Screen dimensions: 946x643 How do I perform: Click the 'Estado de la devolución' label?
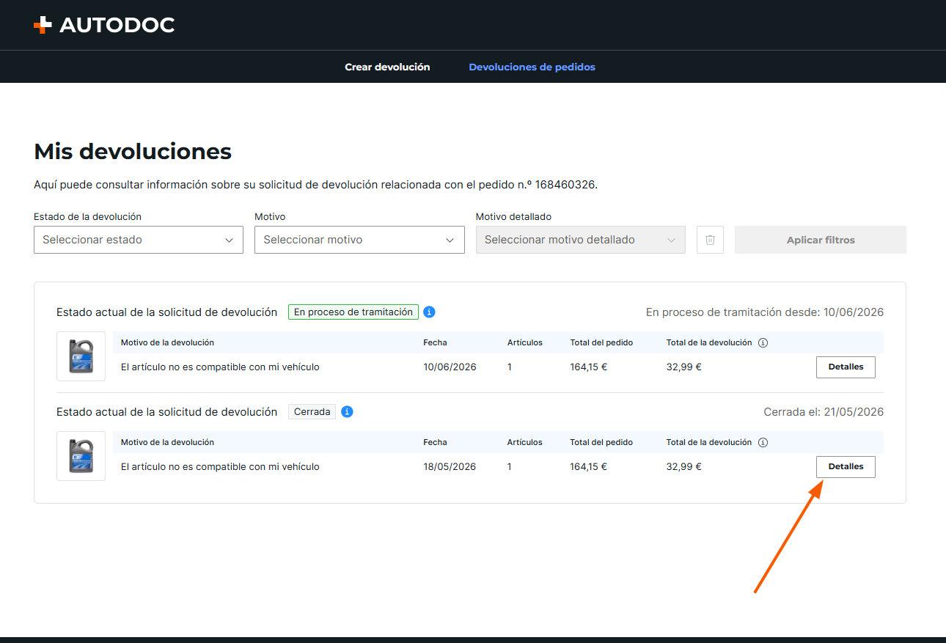click(x=87, y=217)
